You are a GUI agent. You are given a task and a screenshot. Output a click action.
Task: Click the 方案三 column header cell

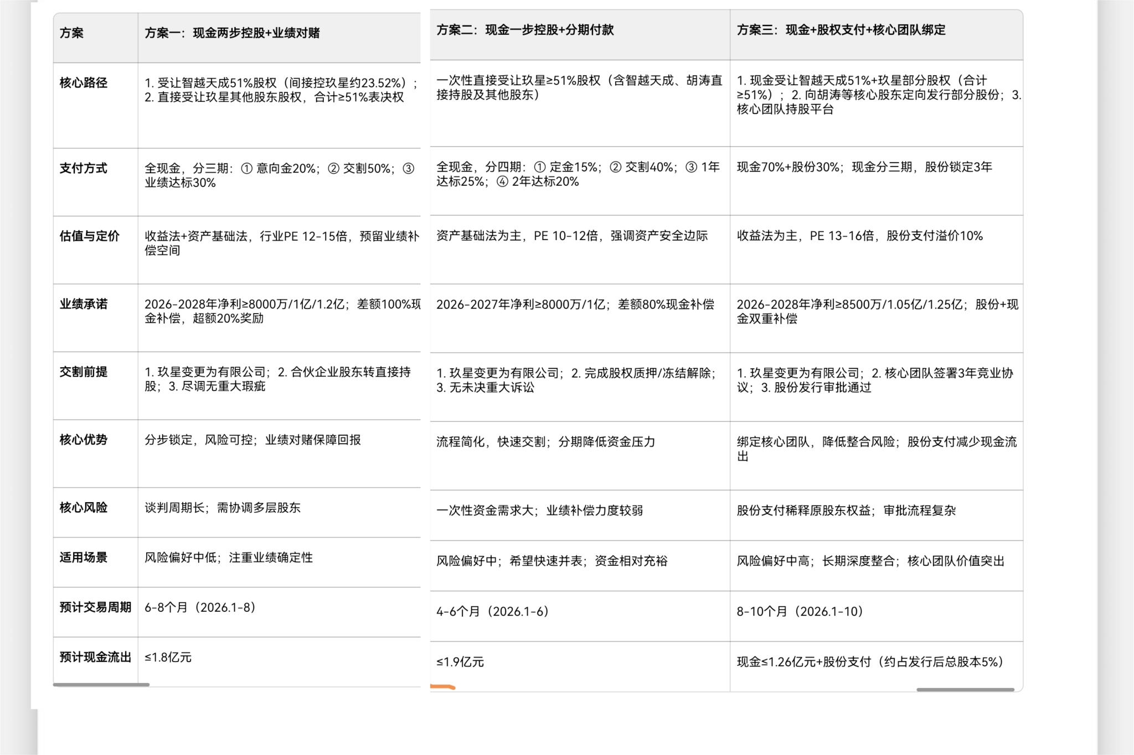point(841,30)
